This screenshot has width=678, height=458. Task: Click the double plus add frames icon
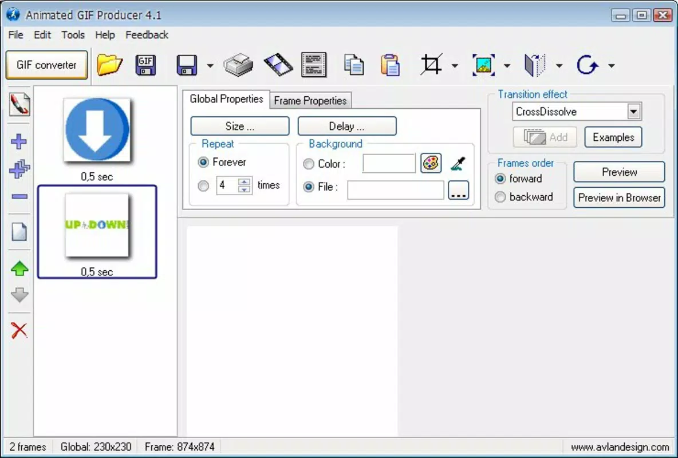pyautogui.click(x=19, y=169)
